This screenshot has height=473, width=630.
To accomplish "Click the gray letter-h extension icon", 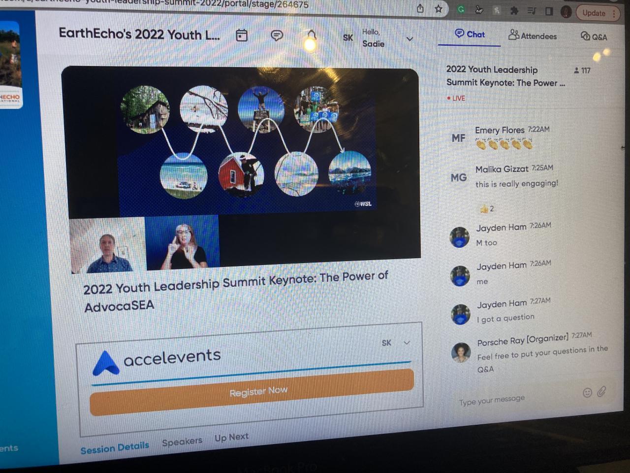I will [x=497, y=10].
